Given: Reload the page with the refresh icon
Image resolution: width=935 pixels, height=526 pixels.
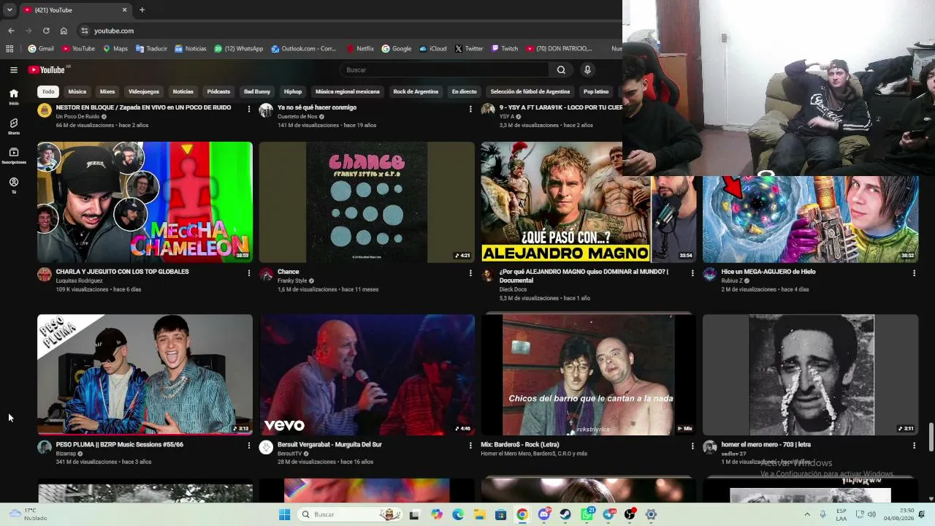Looking at the screenshot, I should [x=46, y=31].
